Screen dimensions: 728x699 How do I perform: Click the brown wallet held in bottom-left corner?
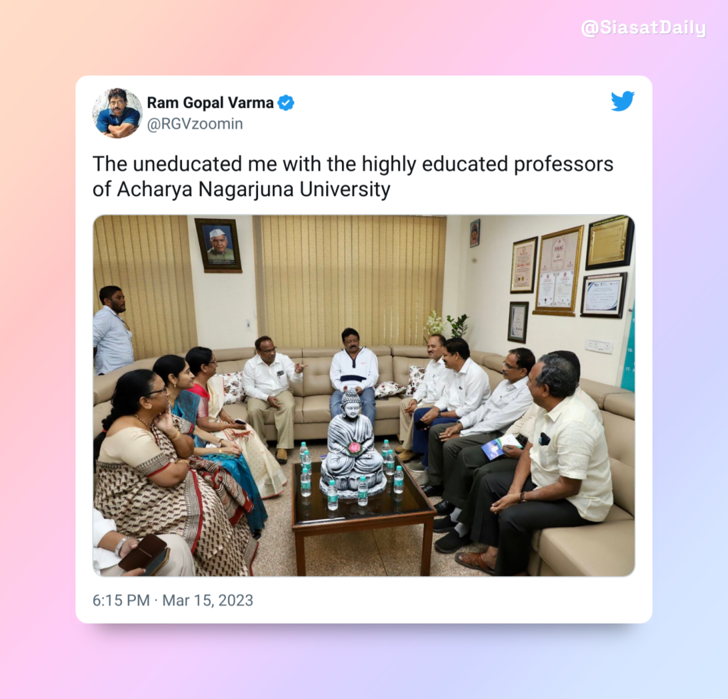[144, 553]
